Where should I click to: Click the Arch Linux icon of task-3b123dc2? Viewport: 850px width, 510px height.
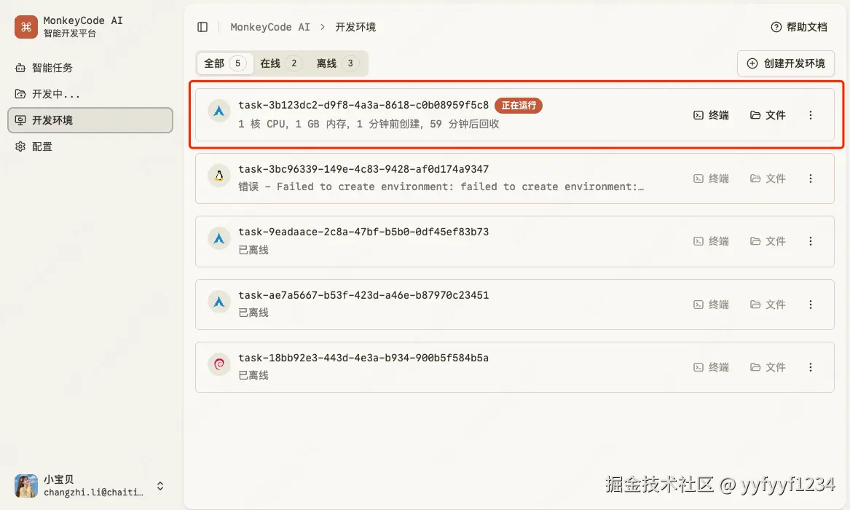219,111
